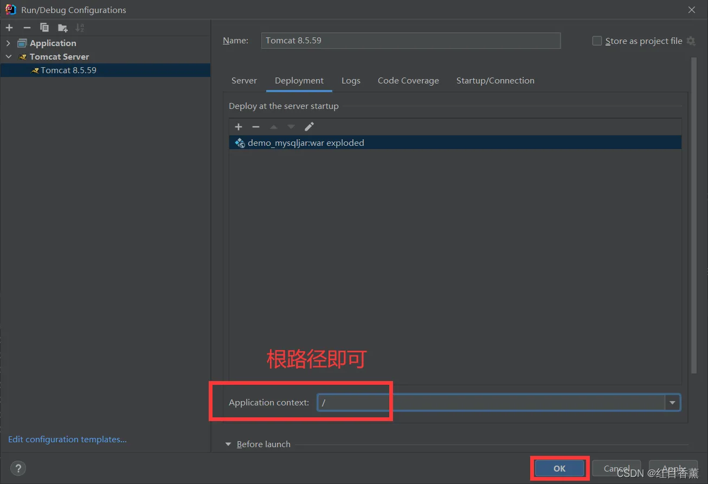Select demo_mysqljar:war exploded row
This screenshot has width=708, height=484.
coord(455,143)
